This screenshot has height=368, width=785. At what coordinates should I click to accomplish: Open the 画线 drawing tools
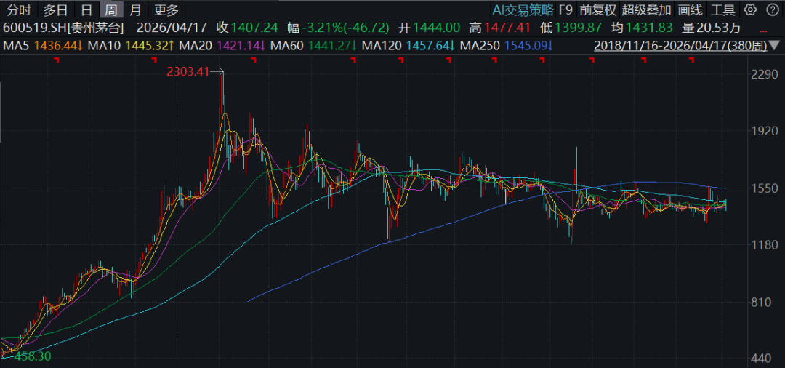pos(690,9)
